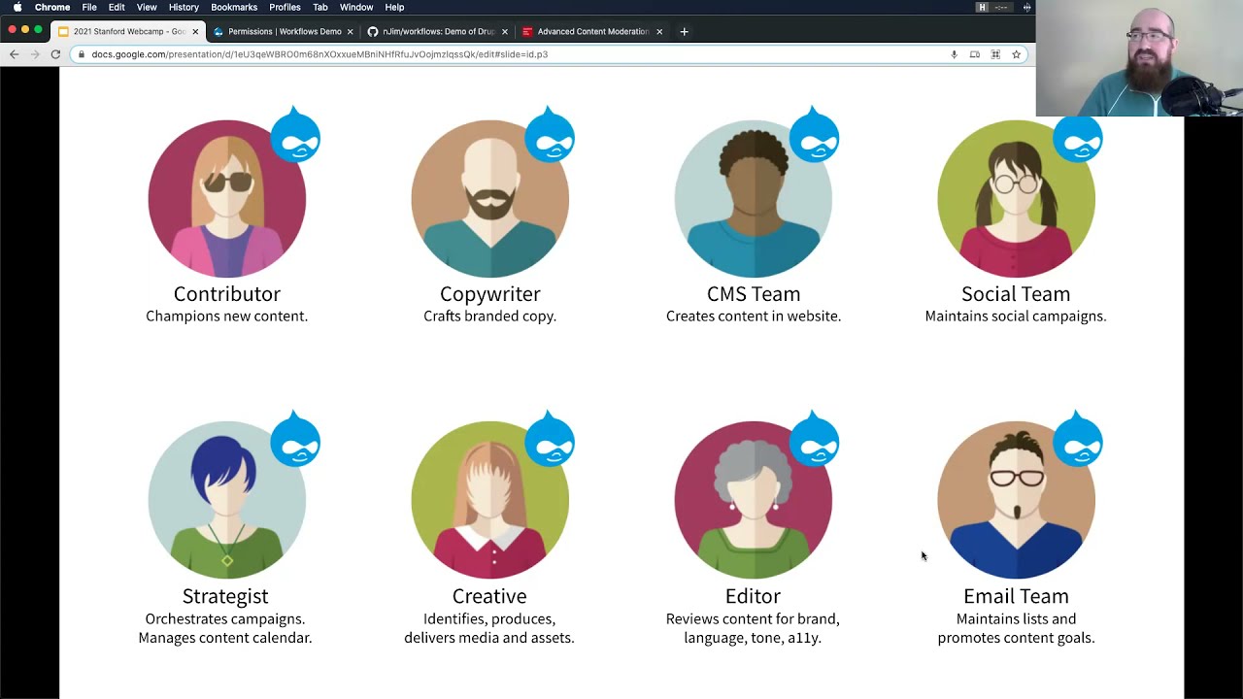Open the Bookmarks menu
The width and height of the screenshot is (1243, 699).
[234, 7]
